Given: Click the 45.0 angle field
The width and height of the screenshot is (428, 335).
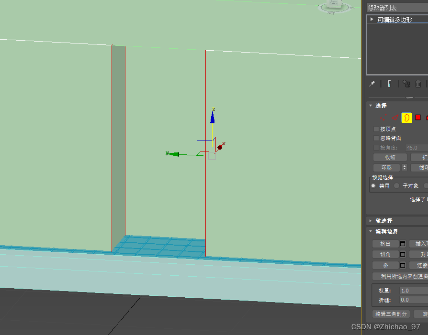Looking at the screenshot, I should click(x=417, y=148).
